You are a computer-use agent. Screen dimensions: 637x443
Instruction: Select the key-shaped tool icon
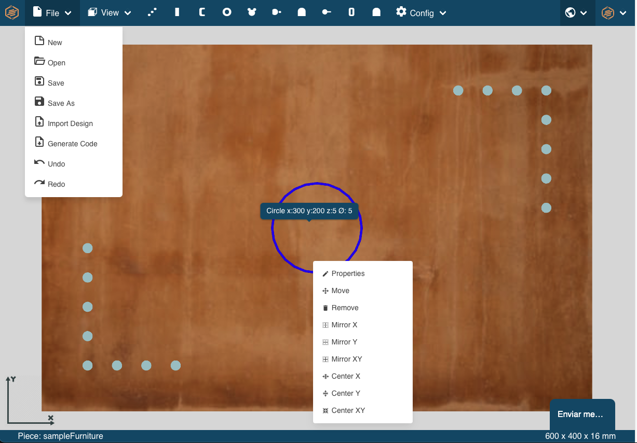point(327,12)
